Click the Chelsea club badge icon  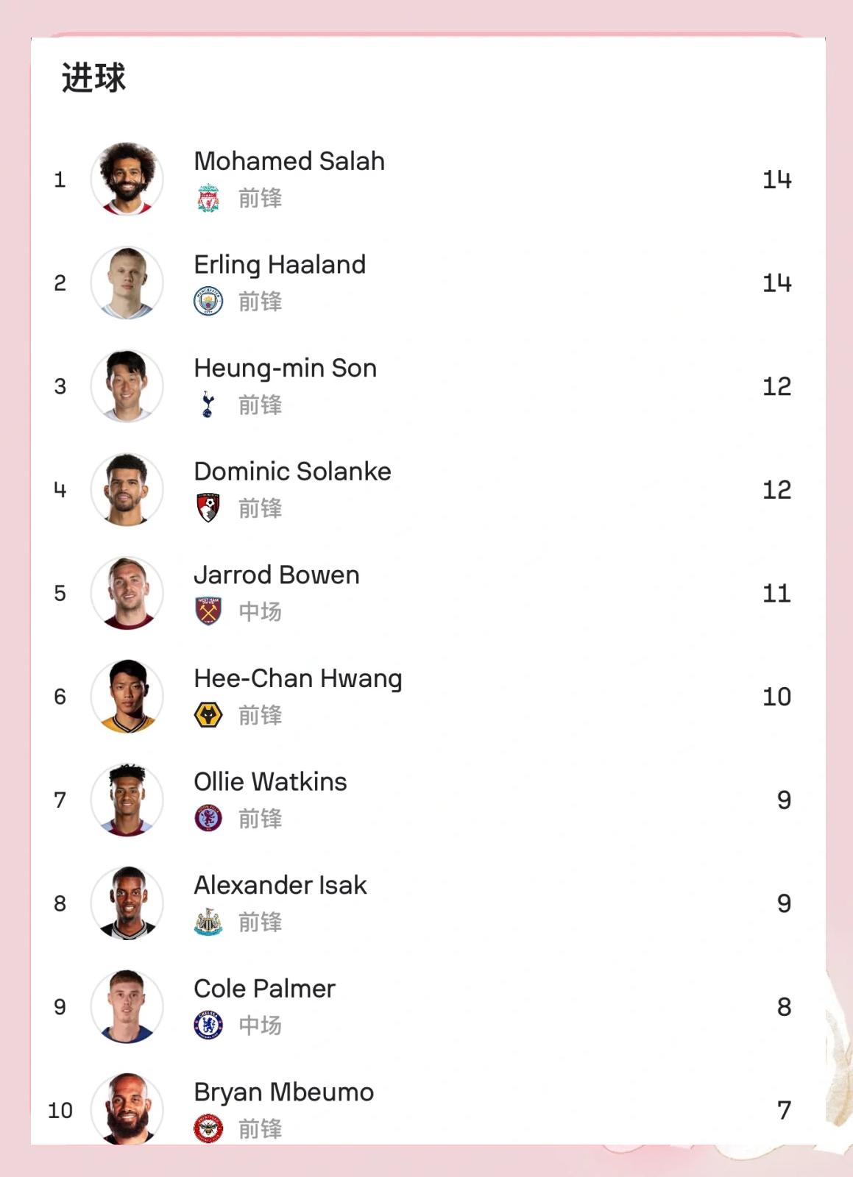tap(208, 1025)
